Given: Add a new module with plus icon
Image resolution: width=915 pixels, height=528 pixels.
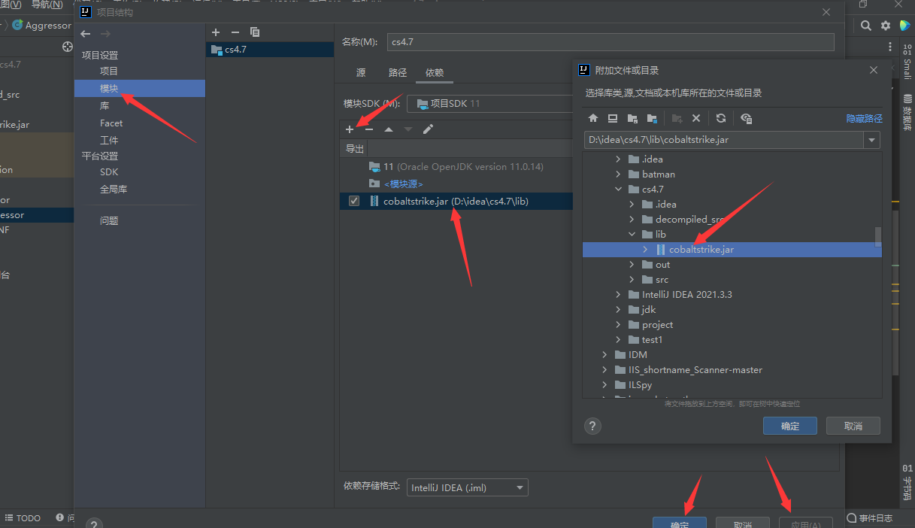Looking at the screenshot, I should 216,32.
